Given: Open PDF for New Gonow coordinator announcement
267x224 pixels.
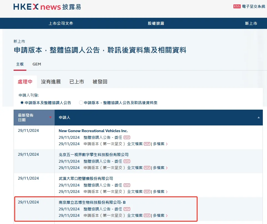Looking at the screenshot, I should point(127,137).
